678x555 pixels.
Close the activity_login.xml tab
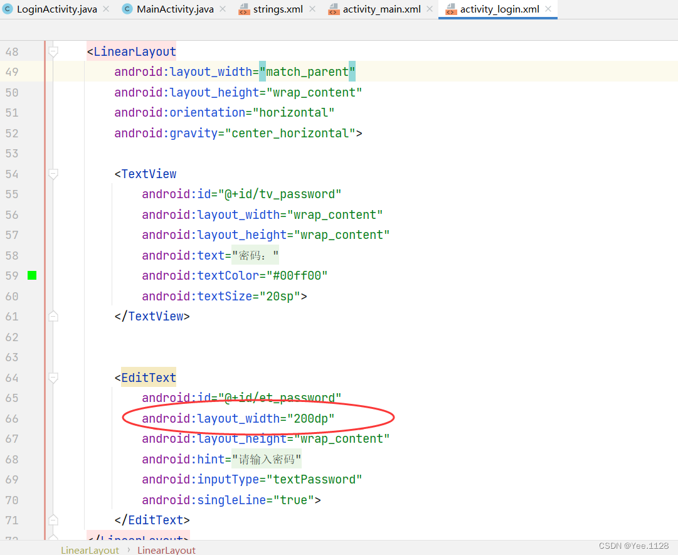point(548,9)
